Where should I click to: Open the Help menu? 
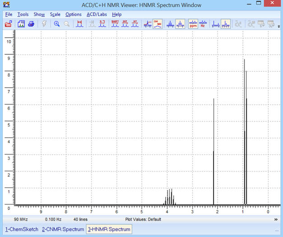click(117, 14)
